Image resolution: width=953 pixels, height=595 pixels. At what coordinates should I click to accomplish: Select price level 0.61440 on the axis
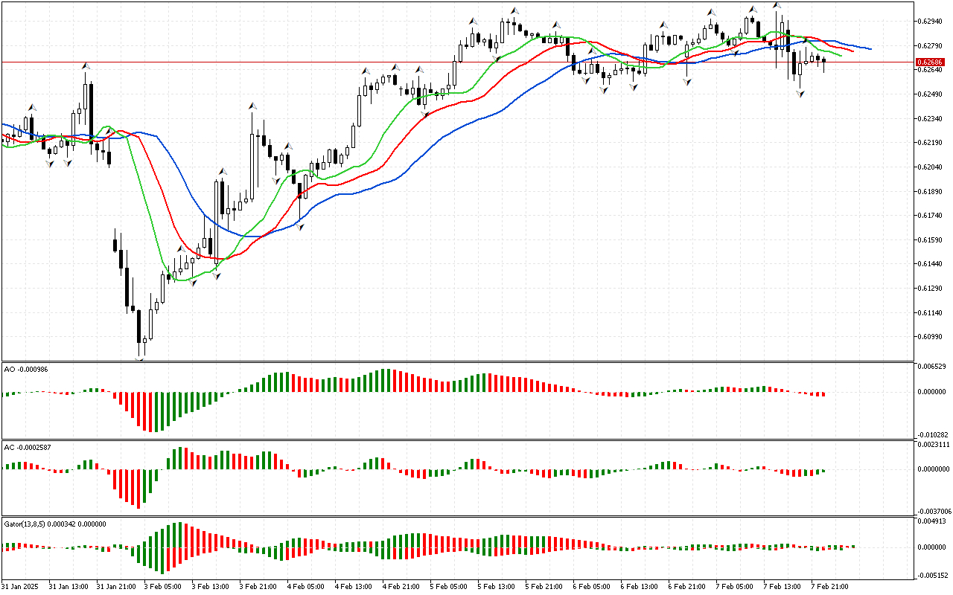[928, 264]
